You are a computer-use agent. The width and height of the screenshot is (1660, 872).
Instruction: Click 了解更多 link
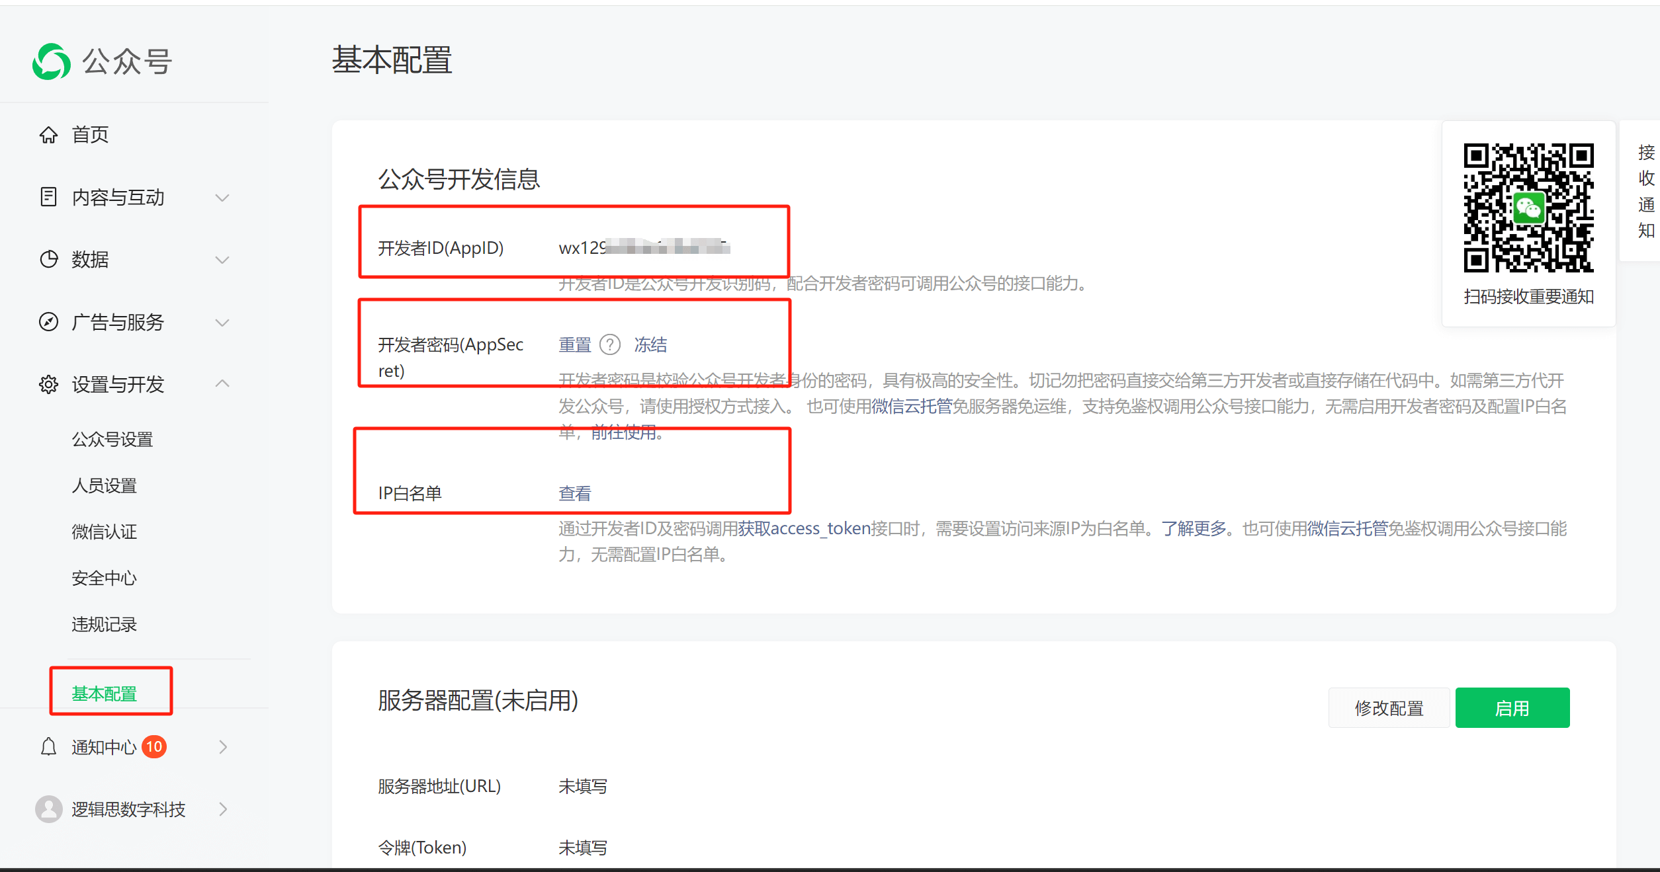1194,528
